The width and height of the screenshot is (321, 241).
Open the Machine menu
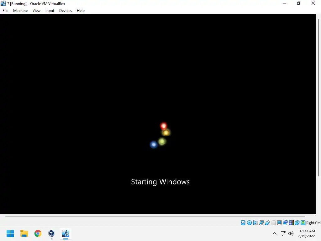tap(20, 11)
